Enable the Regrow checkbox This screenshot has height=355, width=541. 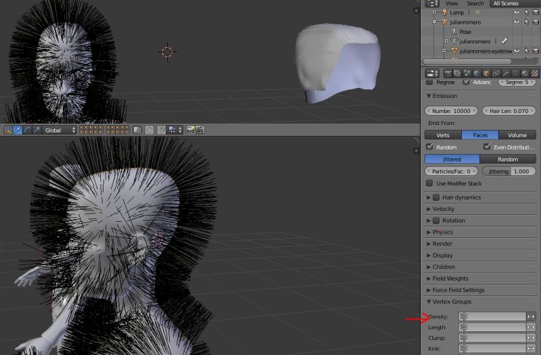[429, 82]
